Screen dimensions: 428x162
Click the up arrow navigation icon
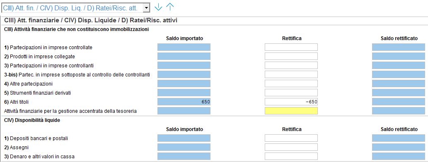[x=170, y=7]
